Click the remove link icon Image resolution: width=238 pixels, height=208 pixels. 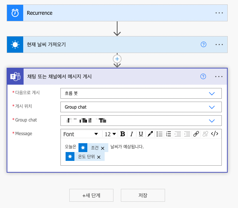coord(205,134)
